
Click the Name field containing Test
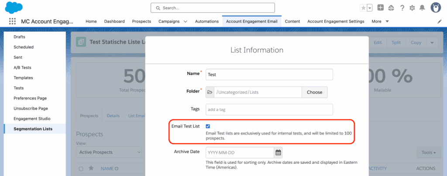coord(269,74)
